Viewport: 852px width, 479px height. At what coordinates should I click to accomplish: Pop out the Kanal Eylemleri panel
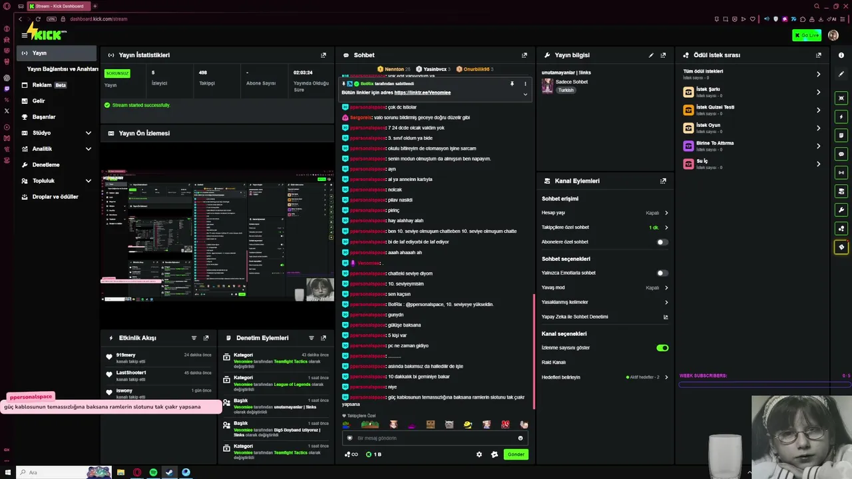(x=663, y=181)
